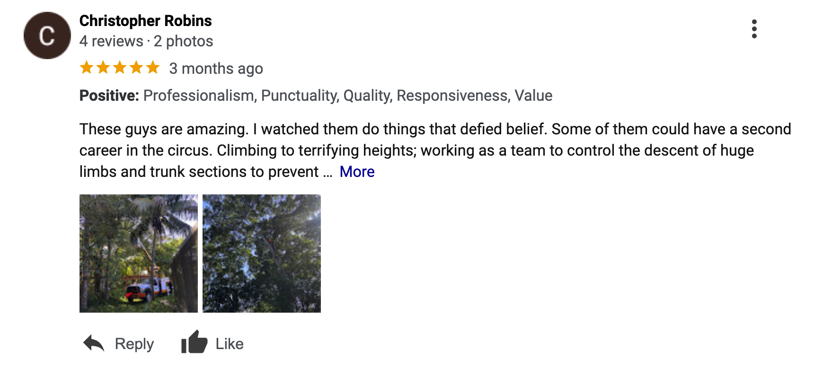Open the bucket truck photo thumbnail
The image size is (814, 368).
pyautogui.click(x=139, y=254)
